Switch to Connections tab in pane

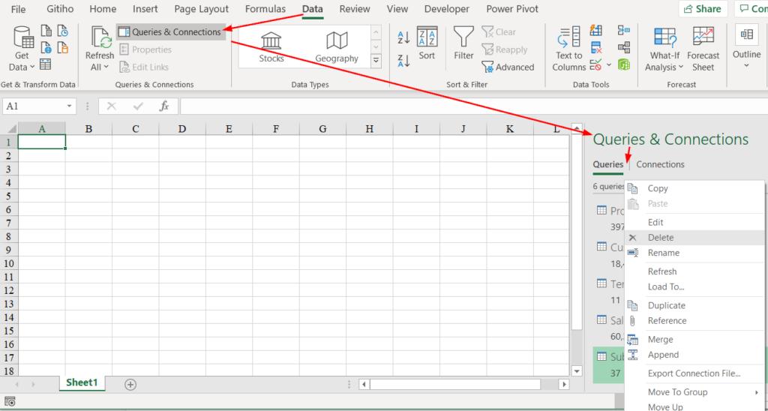point(660,164)
